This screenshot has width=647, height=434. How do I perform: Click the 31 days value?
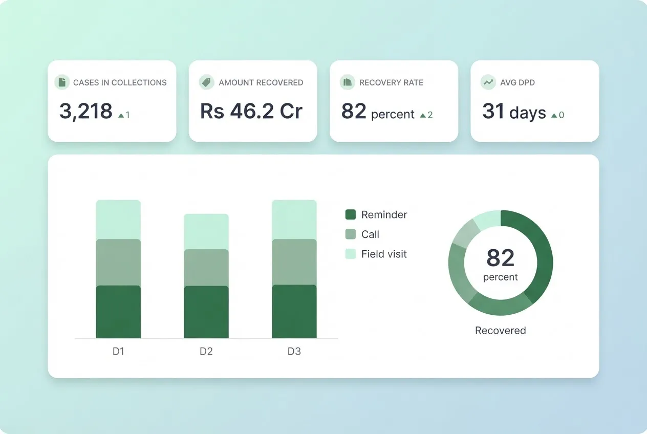coord(514,112)
